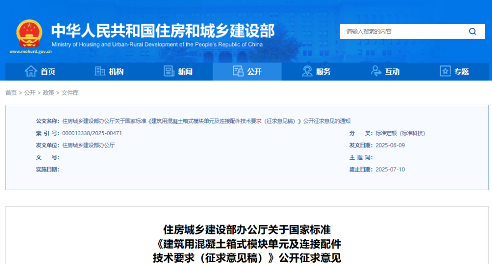The image size is (492, 264).
Task: Open the 首页 navigation tab
Action: point(40,71)
